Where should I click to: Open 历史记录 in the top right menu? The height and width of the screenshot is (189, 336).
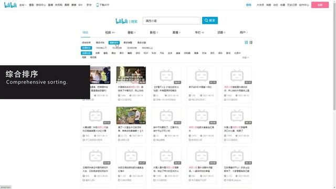tap(292, 5)
